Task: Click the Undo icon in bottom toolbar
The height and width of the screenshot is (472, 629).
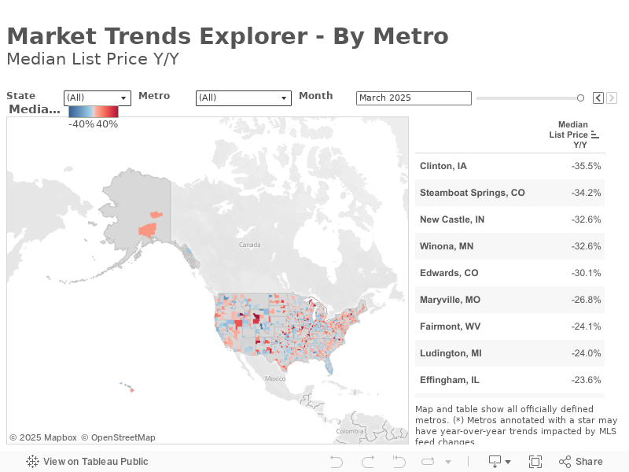Action: click(337, 462)
